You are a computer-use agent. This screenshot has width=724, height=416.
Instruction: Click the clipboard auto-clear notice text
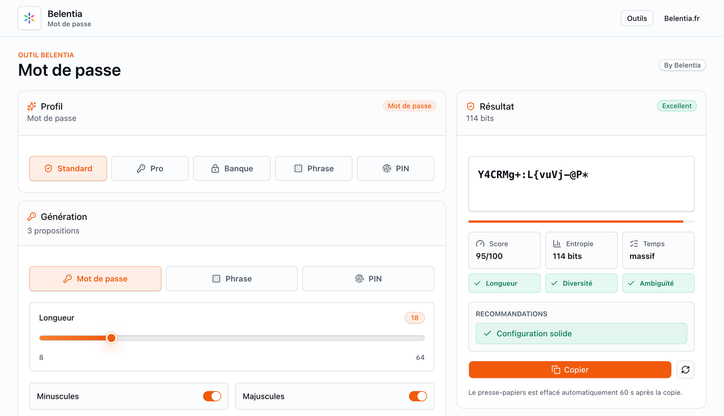click(575, 392)
